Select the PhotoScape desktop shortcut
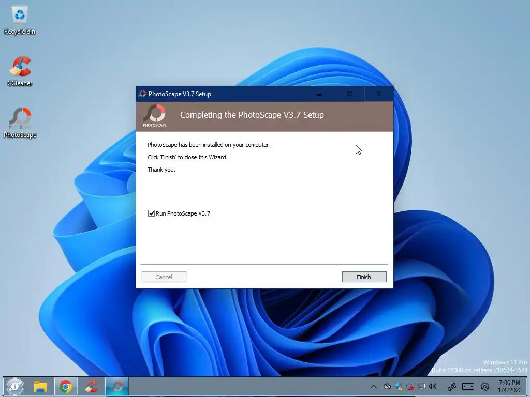This screenshot has width=530, height=397. click(20, 123)
